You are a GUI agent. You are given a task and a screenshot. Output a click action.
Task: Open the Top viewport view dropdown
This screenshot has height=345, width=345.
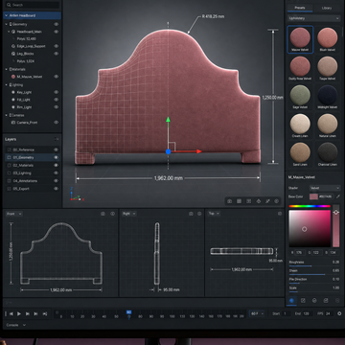pos(214,214)
